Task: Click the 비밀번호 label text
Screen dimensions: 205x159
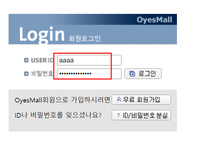Action: [x=42, y=73]
